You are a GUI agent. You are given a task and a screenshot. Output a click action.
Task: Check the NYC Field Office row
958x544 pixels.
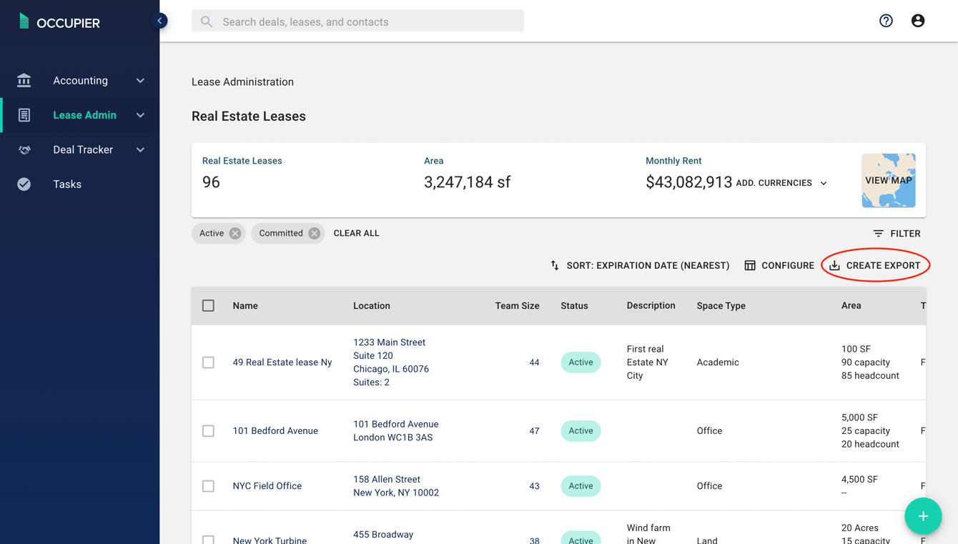click(208, 486)
